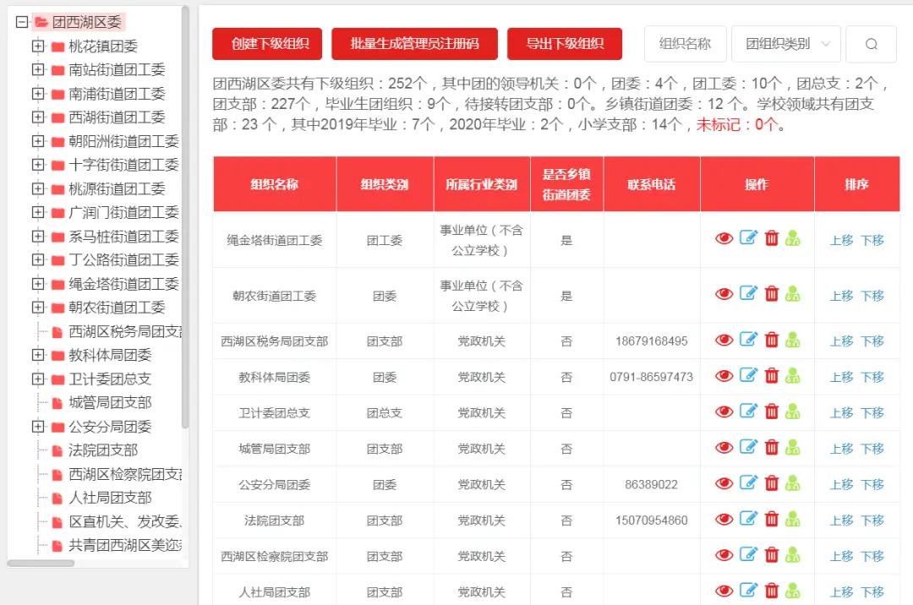Click edit icon in 教科体局团委 row
This screenshot has height=605, width=913.
click(x=748, y=375)
